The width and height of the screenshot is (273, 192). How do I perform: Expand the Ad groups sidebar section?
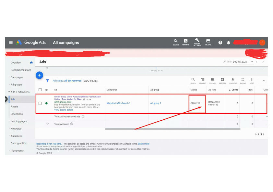tap(9, 85)
